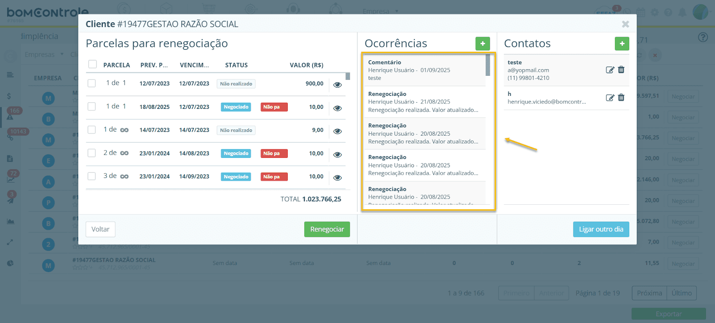This screenshot has height=323, width=715.
Task: Open the user avatar in top bar
Action: (700, 12)
